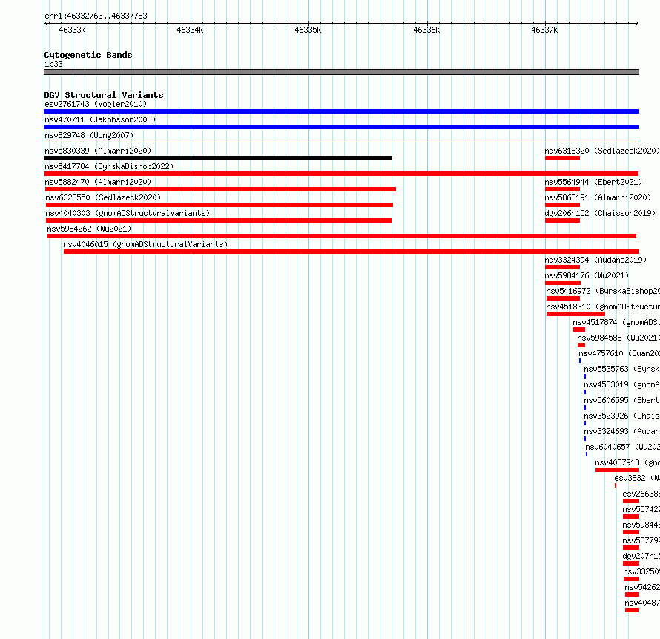Screen dimensions: 660x639
Task: Open variant nsv829748 (Wong2007)
Action: [89, 135]
